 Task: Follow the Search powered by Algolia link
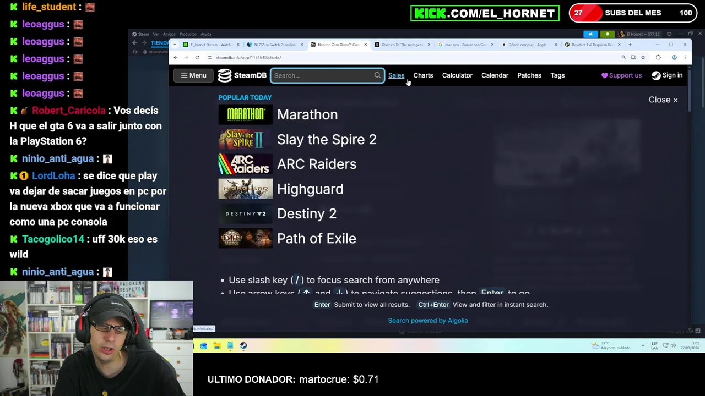(428, 321)
